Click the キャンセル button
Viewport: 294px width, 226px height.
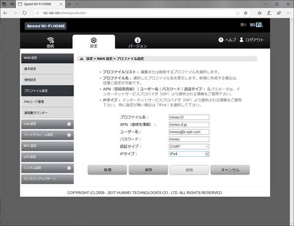[230, 170]
